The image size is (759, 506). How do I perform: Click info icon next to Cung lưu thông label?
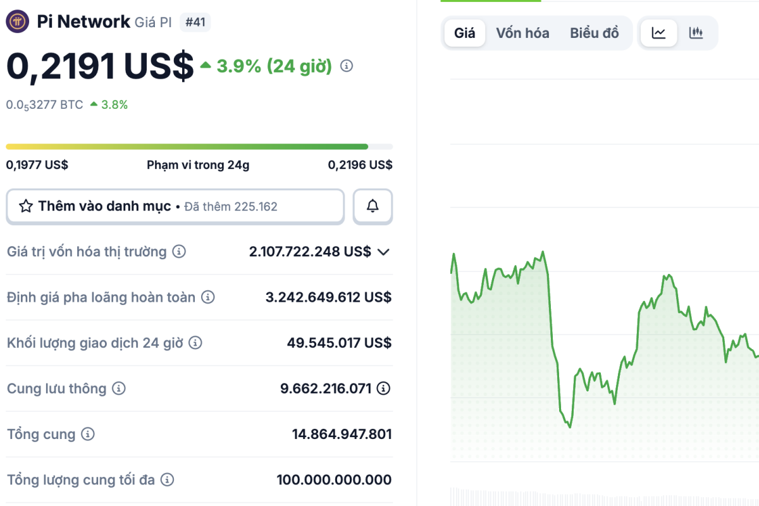119,388
